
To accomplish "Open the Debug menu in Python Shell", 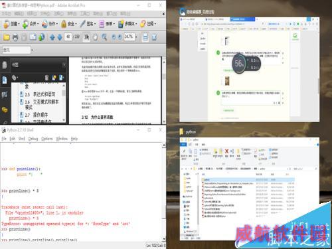I will point(33,139).
